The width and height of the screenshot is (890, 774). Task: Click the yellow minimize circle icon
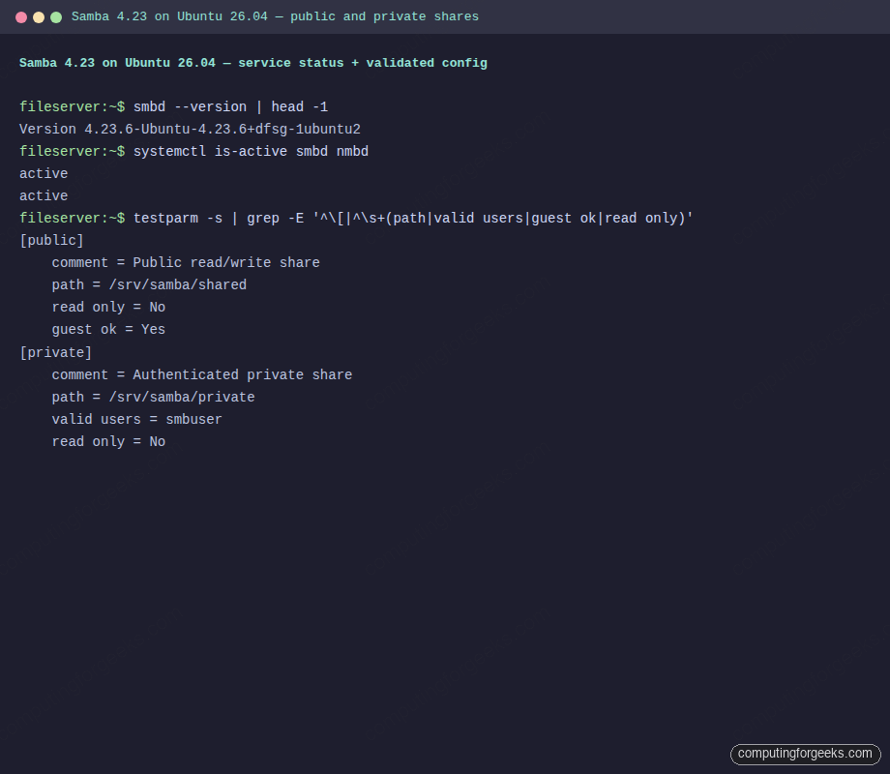coord(39,16)
